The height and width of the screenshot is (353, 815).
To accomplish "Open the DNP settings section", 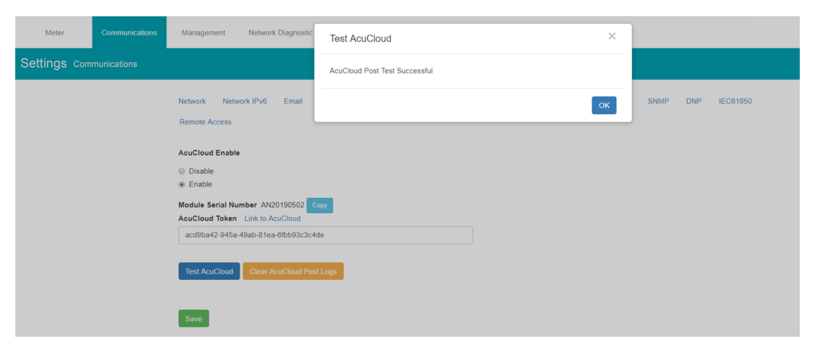I will pos(693,101).
